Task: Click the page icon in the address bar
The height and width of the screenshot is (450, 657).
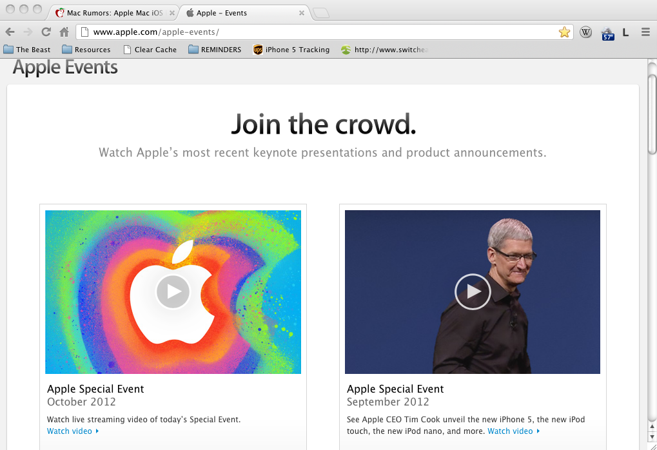Action: coord(84,32)
